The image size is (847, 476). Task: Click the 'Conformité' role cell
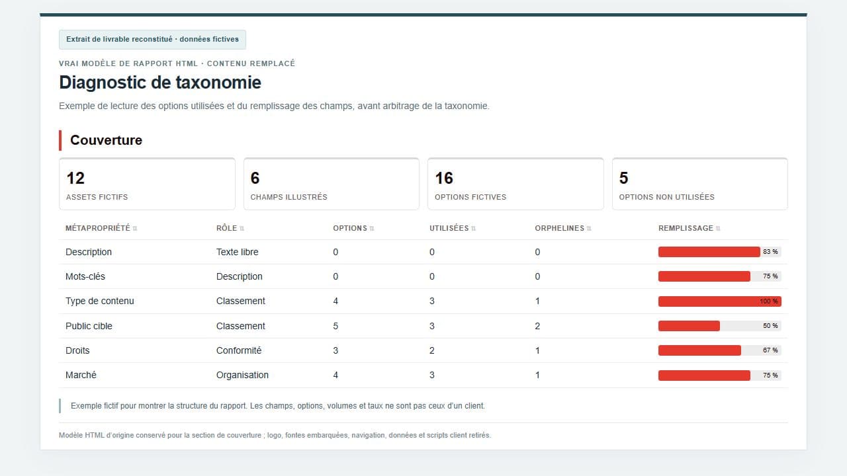point(239,350)
